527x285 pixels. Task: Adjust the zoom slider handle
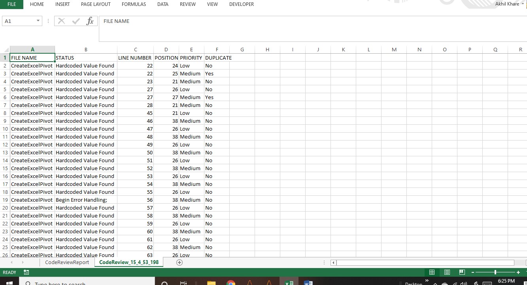tap(495, 272)
